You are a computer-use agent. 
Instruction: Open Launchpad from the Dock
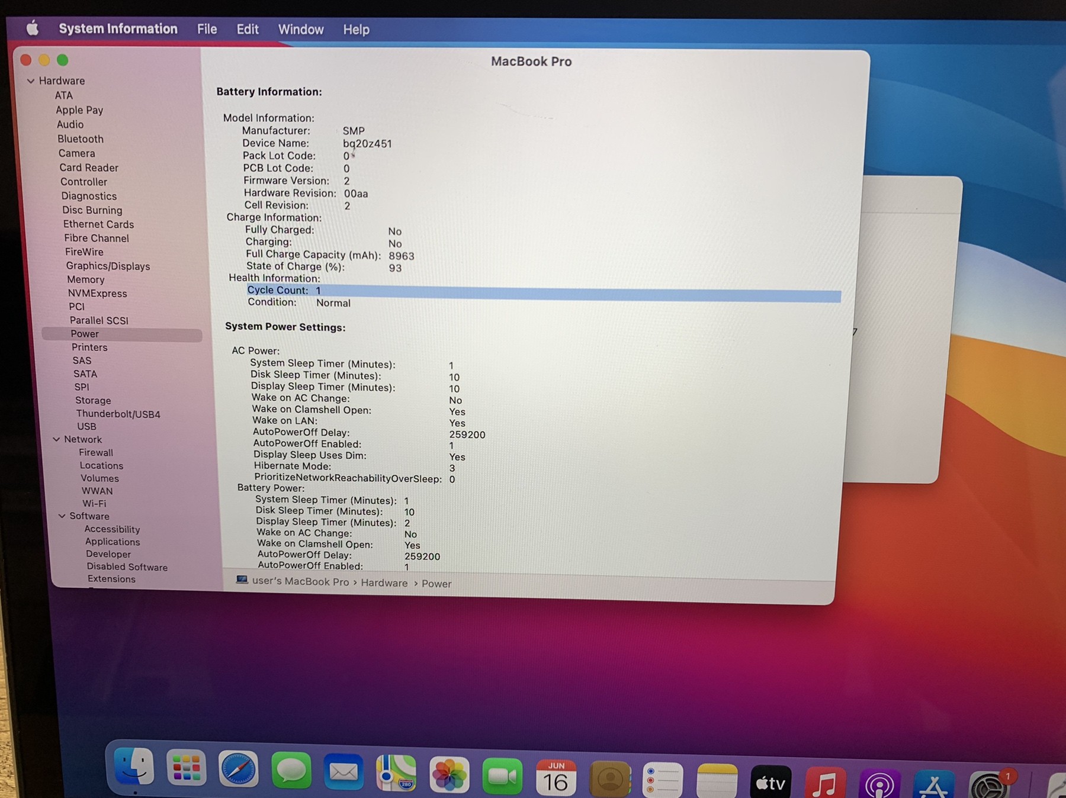186,768
